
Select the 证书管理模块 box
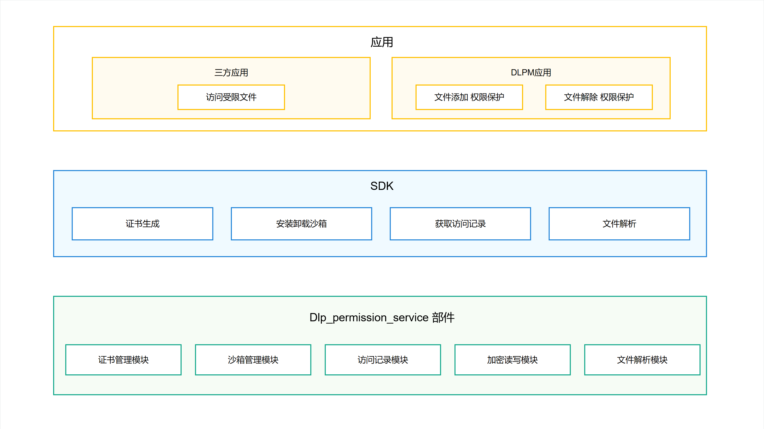(123, 360)
